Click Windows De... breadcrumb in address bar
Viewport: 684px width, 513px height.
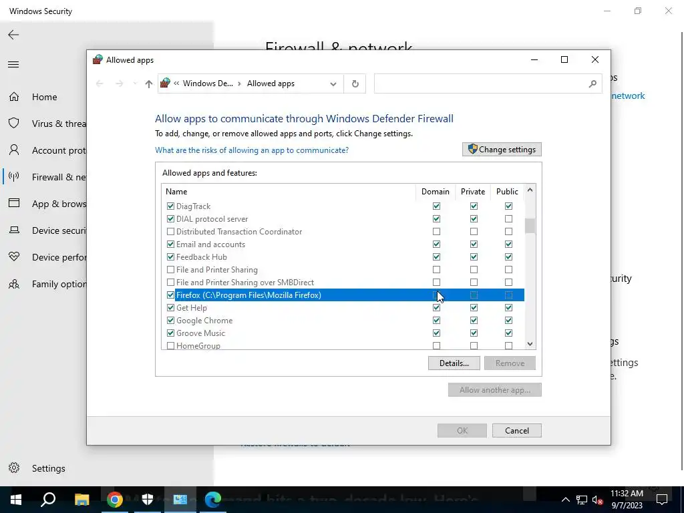click(x=208, y=83)
